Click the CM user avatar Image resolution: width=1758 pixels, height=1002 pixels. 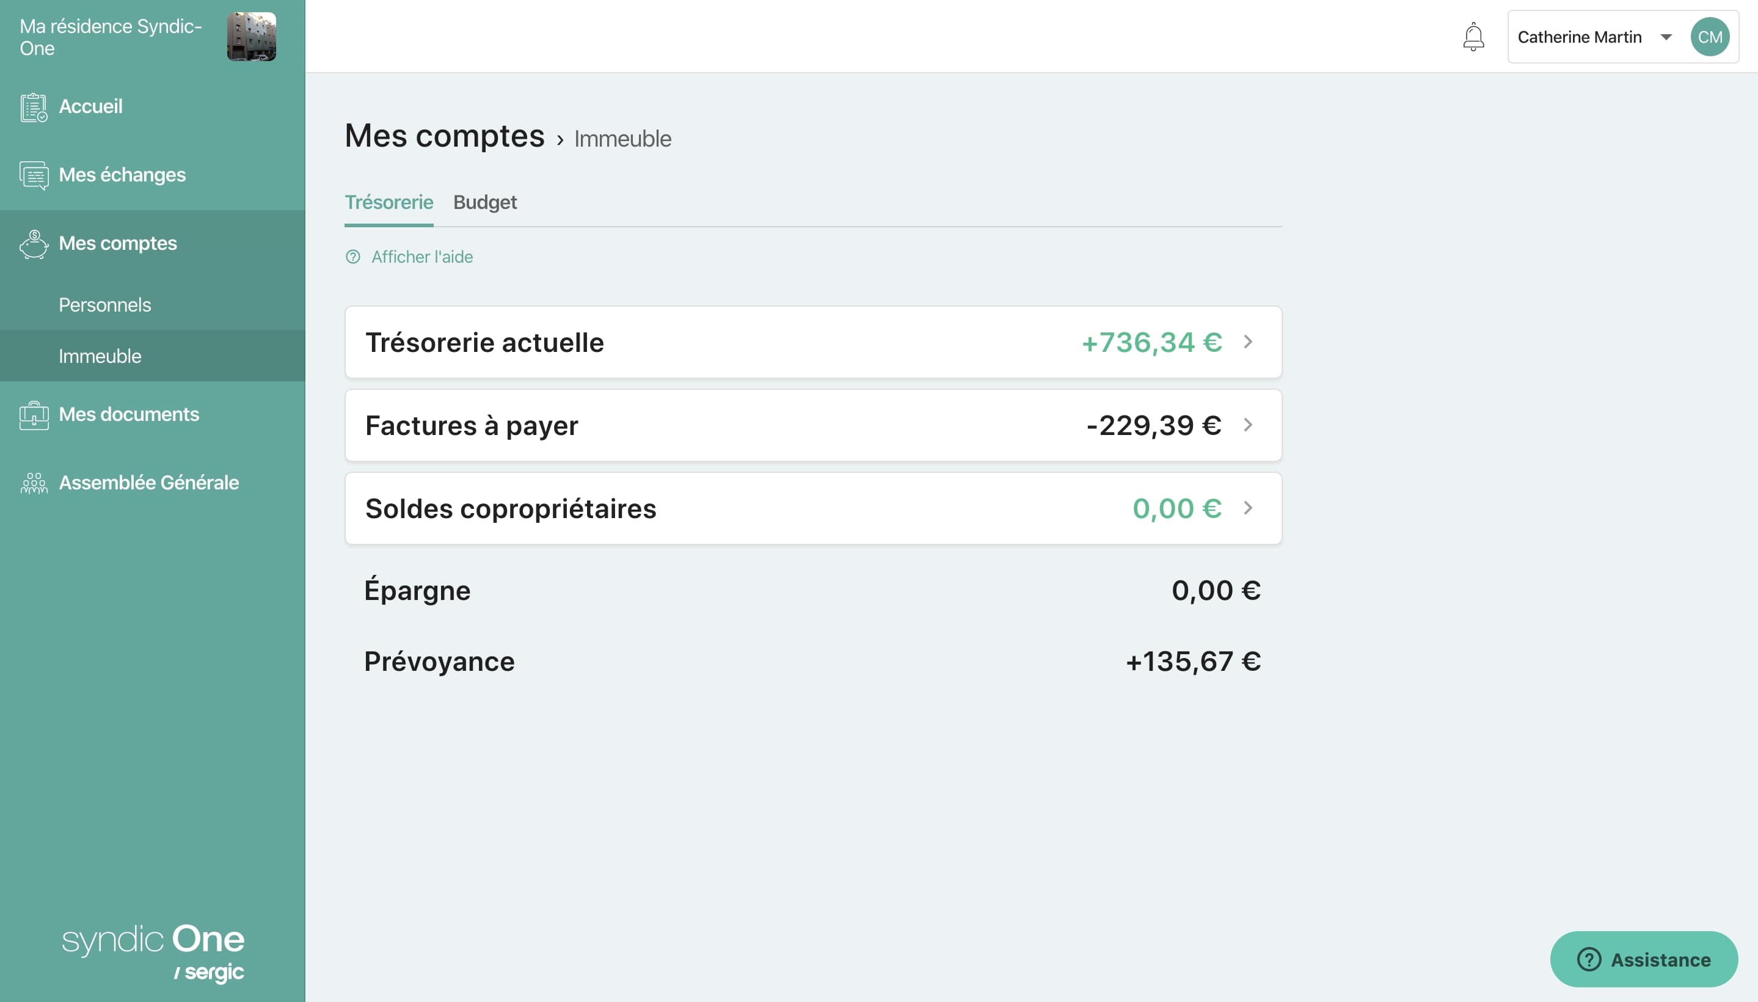1710,37
